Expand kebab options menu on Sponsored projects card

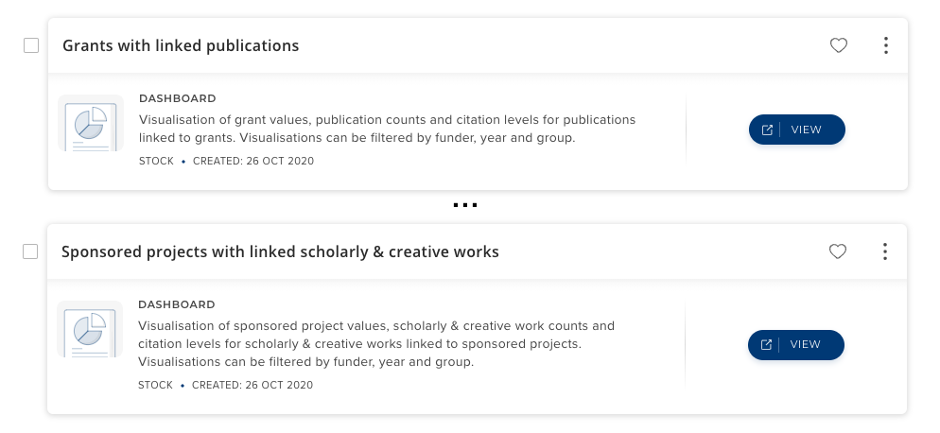[x=885, y=251]
